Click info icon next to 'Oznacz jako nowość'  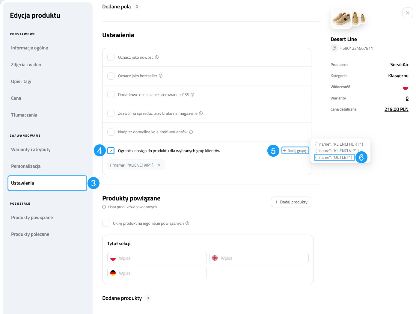coord(157,57)
